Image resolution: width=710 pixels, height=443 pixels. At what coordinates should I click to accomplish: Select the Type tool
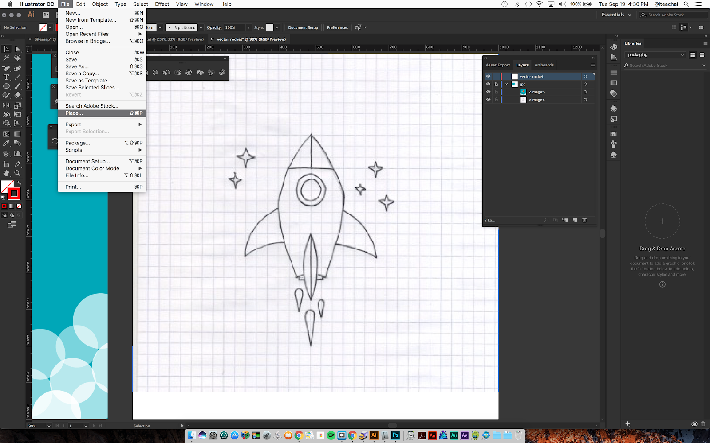(6, 77)
